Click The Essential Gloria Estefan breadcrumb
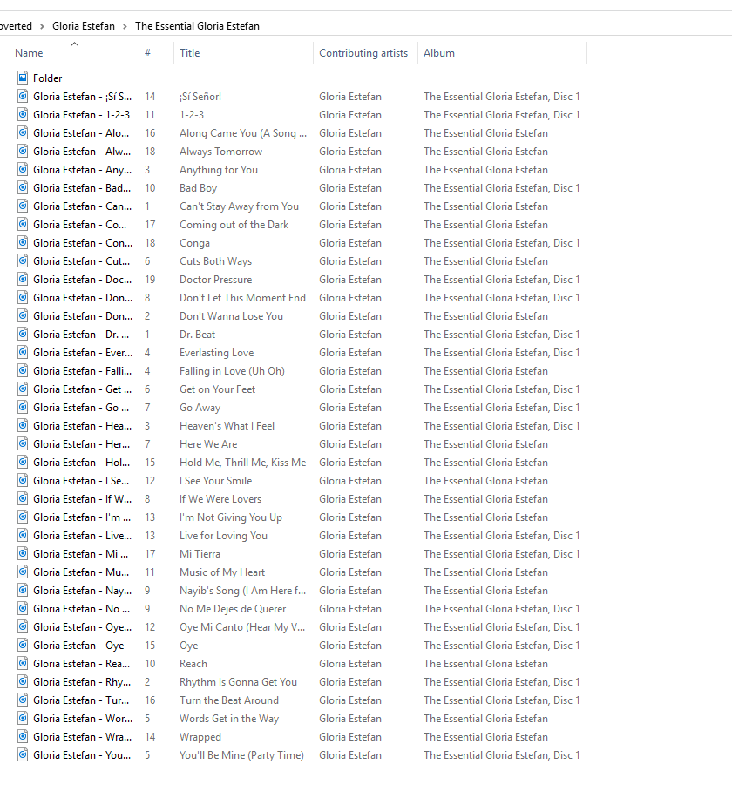Viewport: 732px width, 805px height. click(x=197, y=26)
